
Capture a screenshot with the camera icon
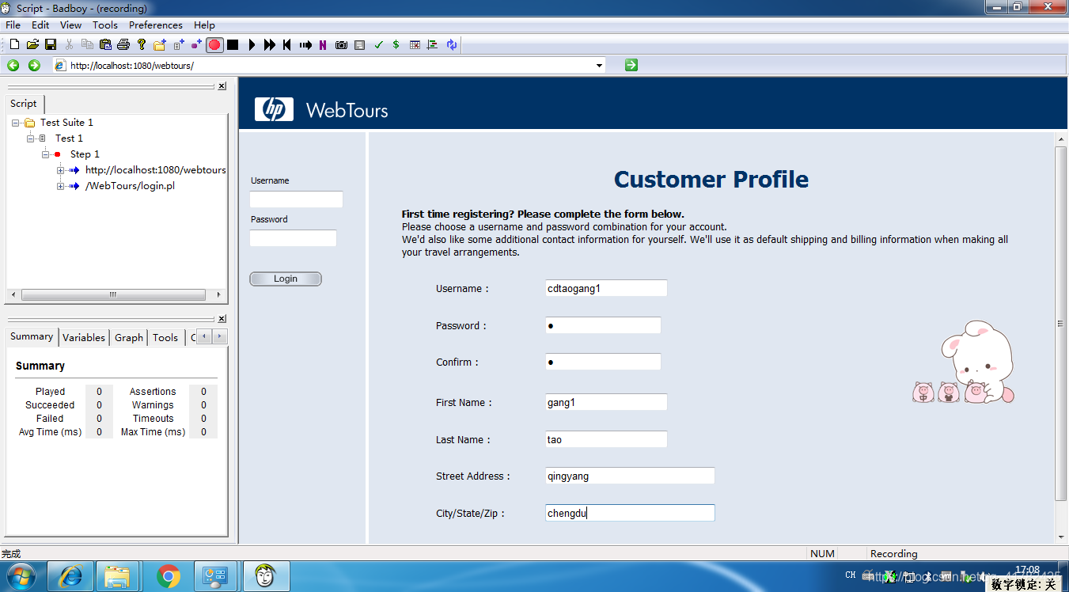[341, 45]
